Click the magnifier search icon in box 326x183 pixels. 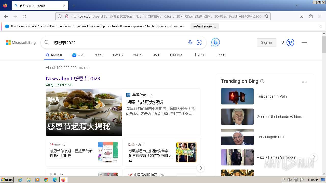click(47, 42)
